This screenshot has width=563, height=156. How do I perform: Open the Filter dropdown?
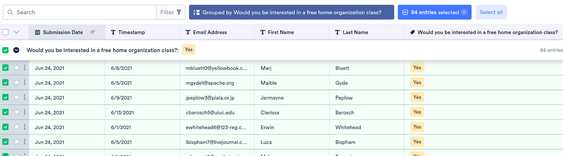pyautogui.click(x=171, y=12)
